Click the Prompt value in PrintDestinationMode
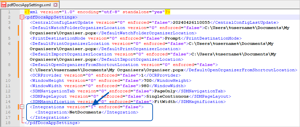Image resolution: width=300 pixels, height=127 pixels. click(x=173, y=38)
